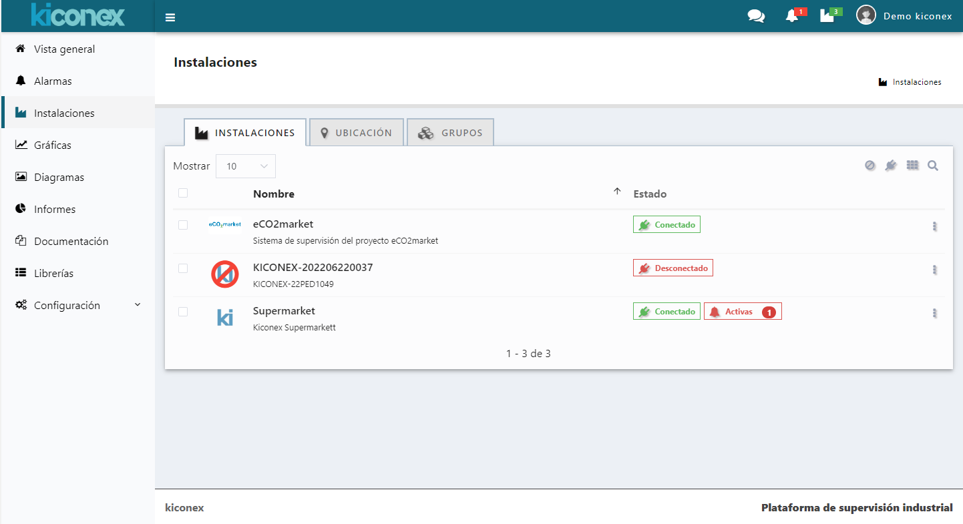Click the installations icon with green badge
The image size is (963, 524).
[x=828, y=16]
